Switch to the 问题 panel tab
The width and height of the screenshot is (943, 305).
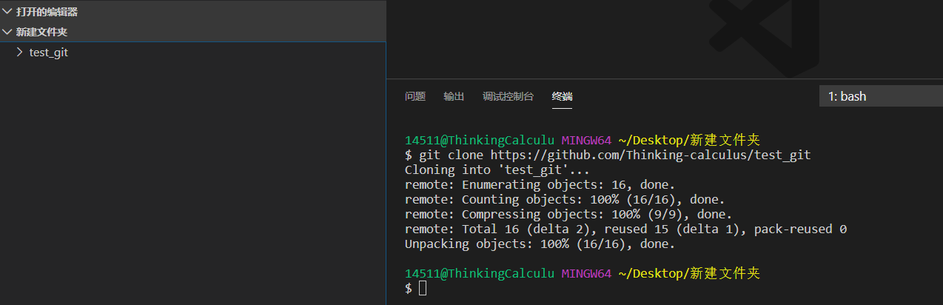(x=415, y=96)
